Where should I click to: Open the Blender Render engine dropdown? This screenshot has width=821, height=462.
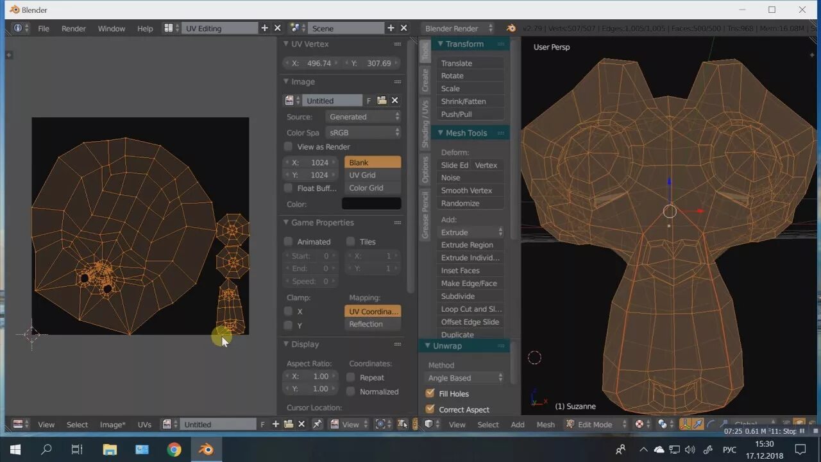(459, 28)
